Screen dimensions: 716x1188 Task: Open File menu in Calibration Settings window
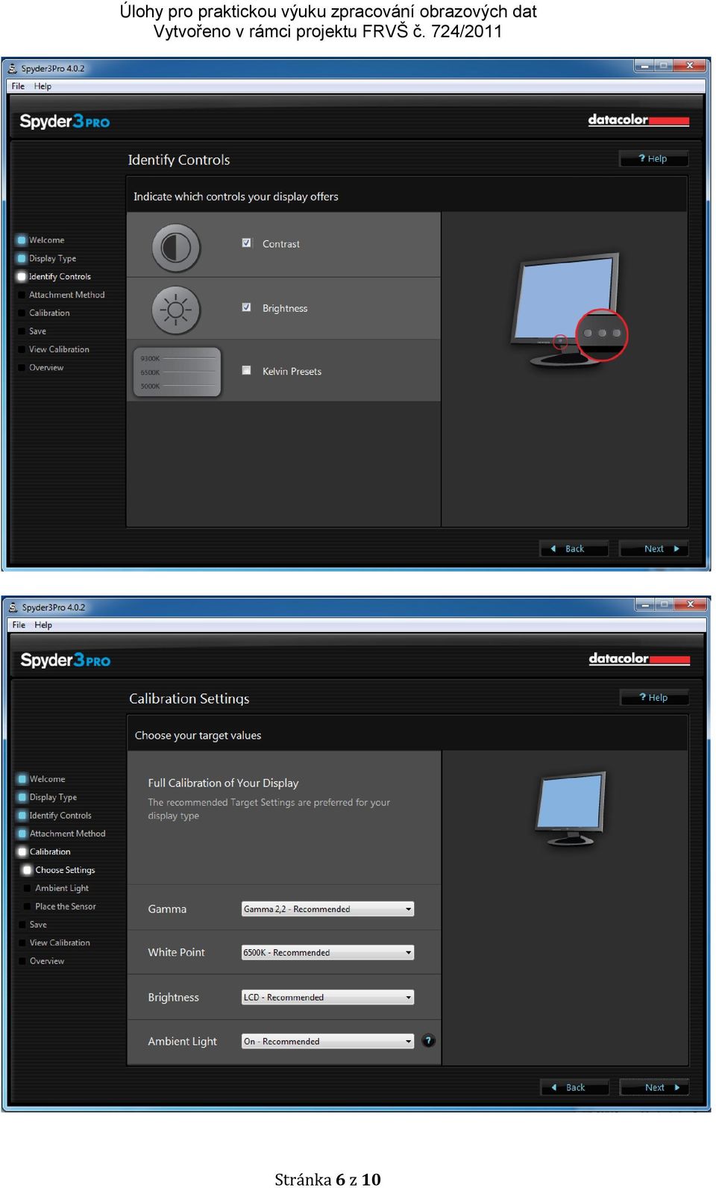coord(19,625)
